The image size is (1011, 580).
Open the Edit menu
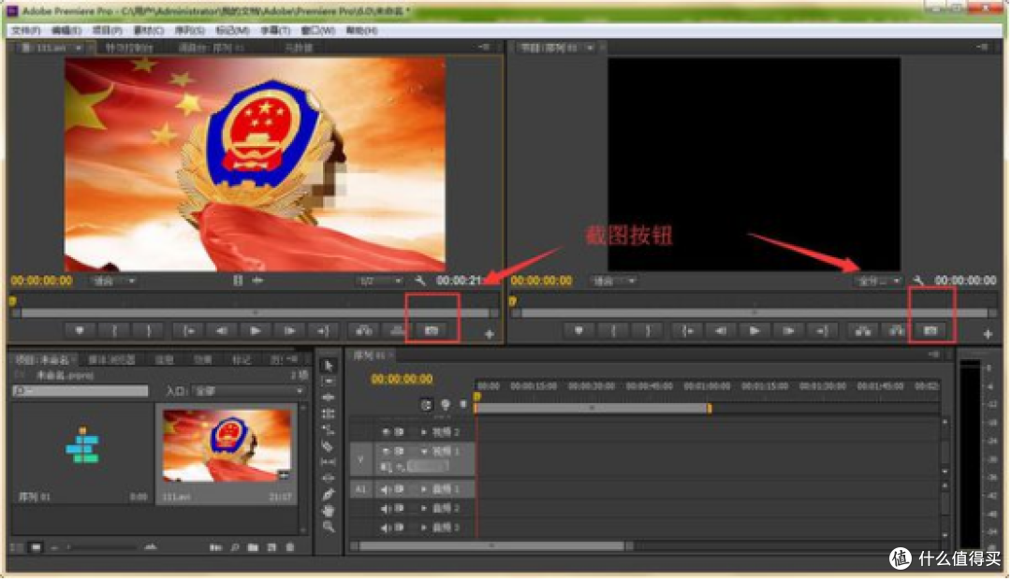coord(66,30)
